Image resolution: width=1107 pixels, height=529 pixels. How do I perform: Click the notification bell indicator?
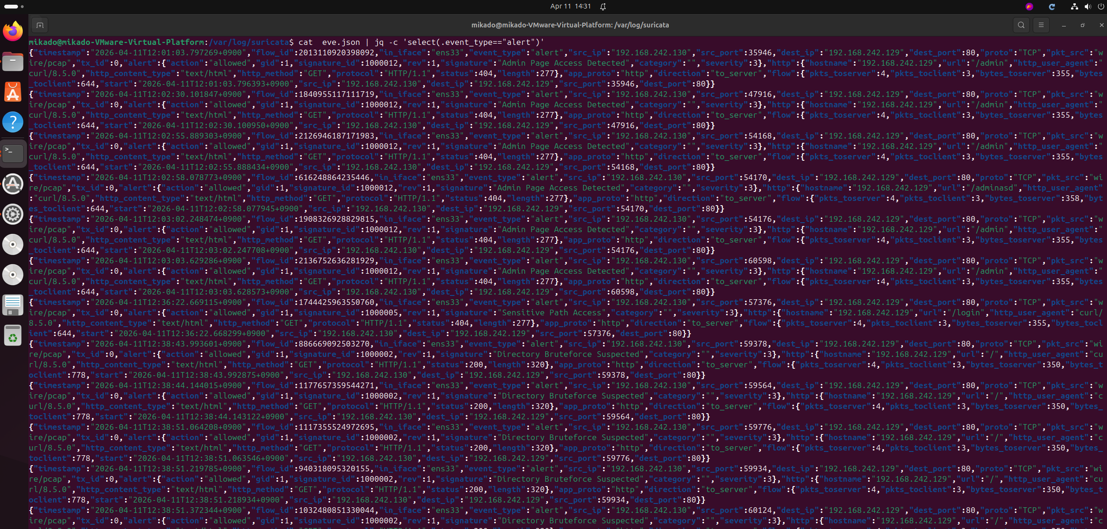click(603, 6)
